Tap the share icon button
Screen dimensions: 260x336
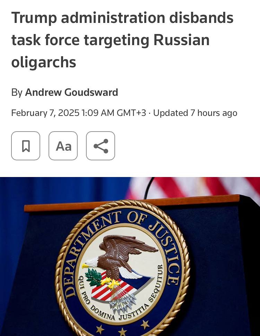point(101,146)
